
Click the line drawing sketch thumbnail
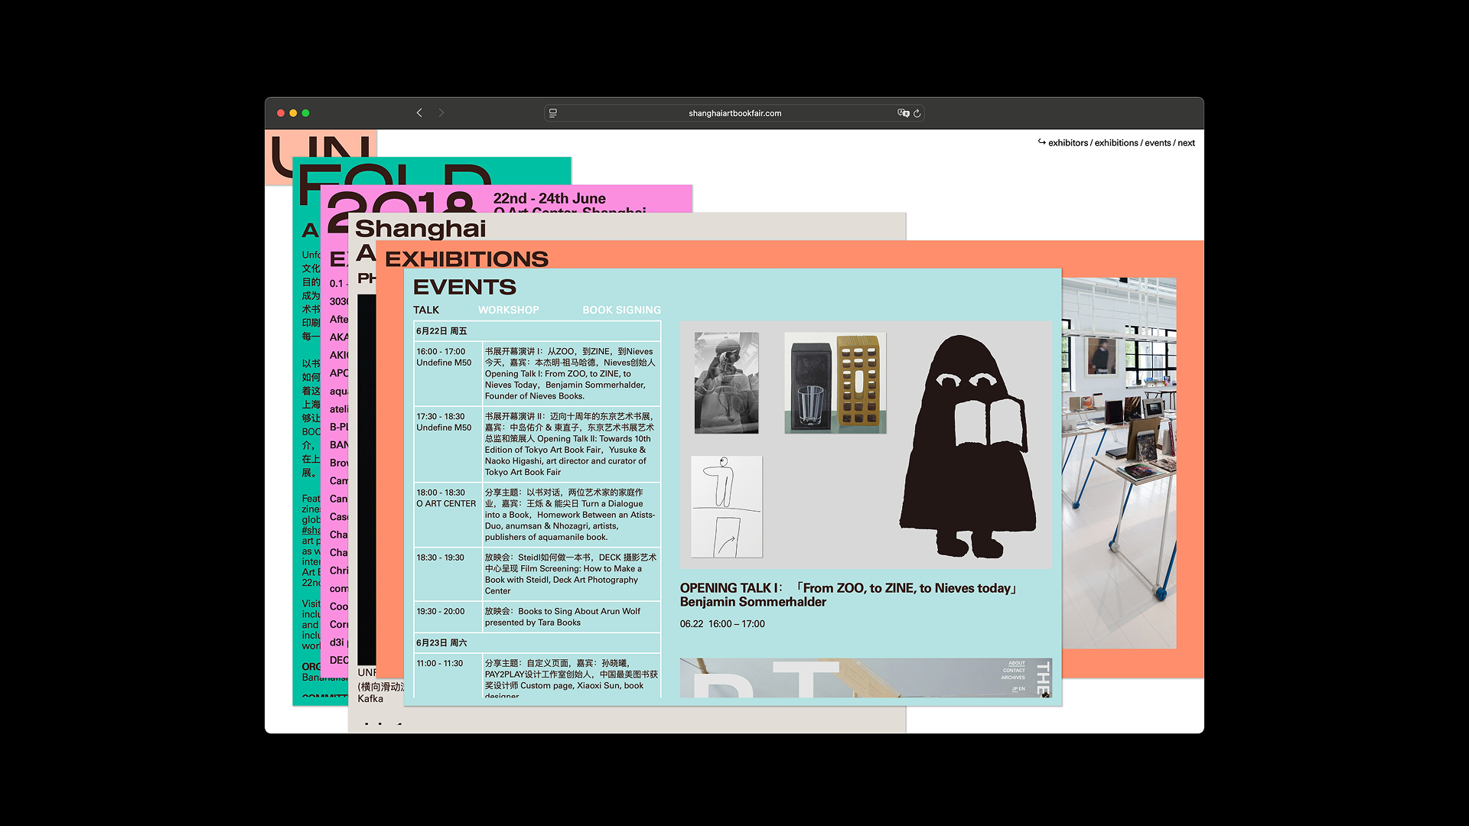(x=726, y=506)
